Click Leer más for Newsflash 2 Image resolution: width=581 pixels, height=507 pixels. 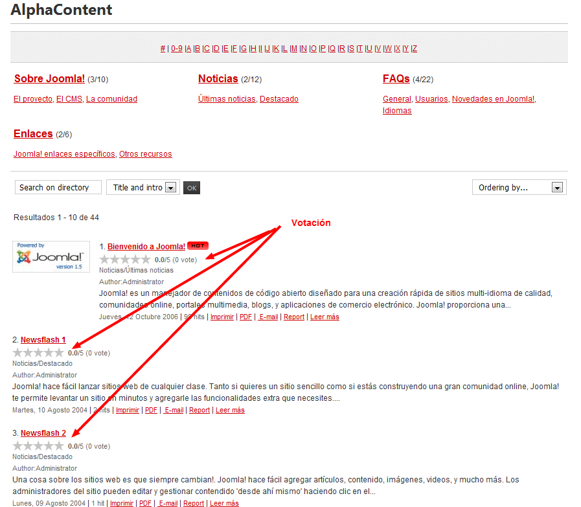pos(224,503)
